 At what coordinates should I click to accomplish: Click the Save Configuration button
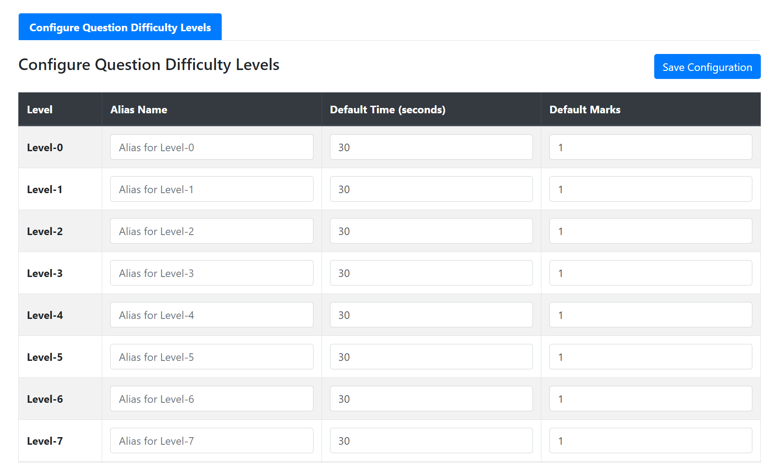[707, 67]
